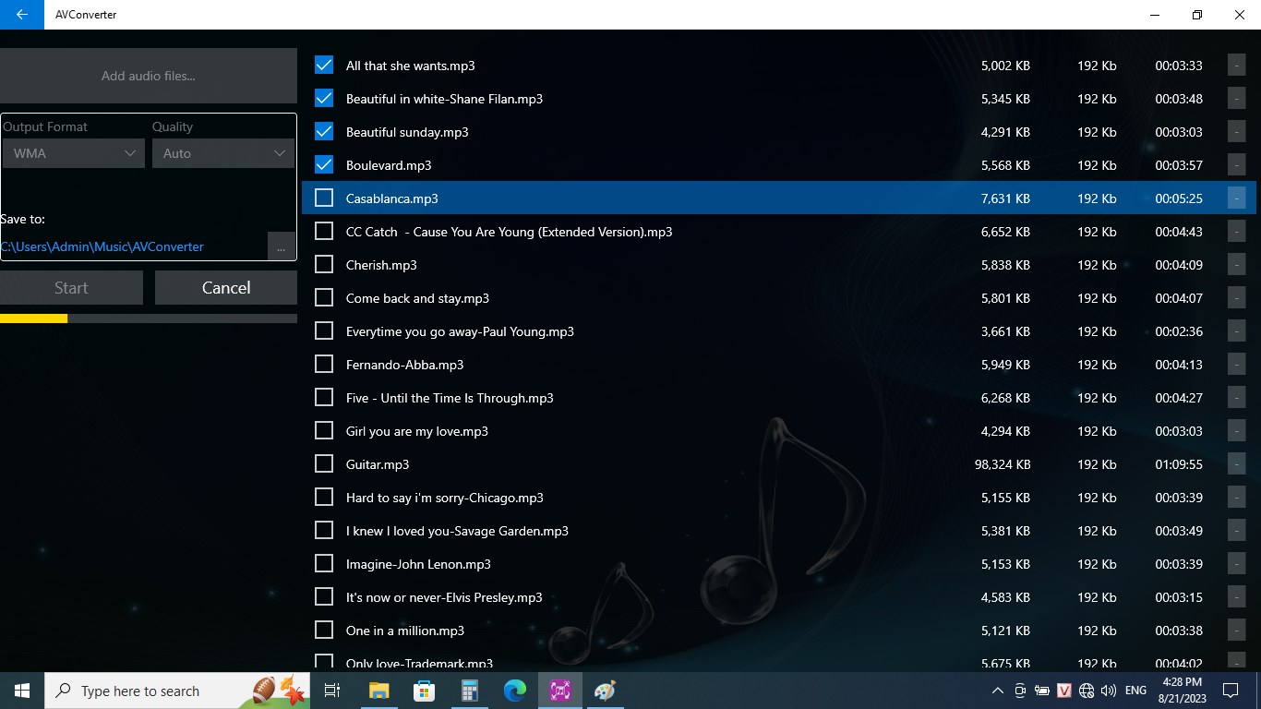This screenshot has height=709, width=1261.
Task: Uncheck Beautiful in white-Shane Filan.mp3
Action: [x=324, y=99]
